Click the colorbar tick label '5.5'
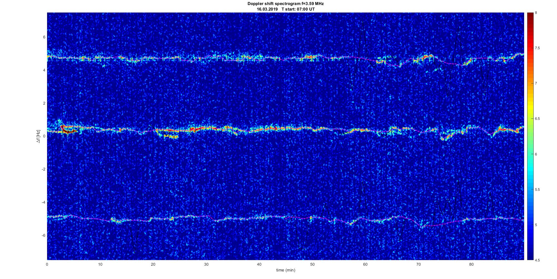This screenshot has height=279, width=557. [x=537, y=190]
